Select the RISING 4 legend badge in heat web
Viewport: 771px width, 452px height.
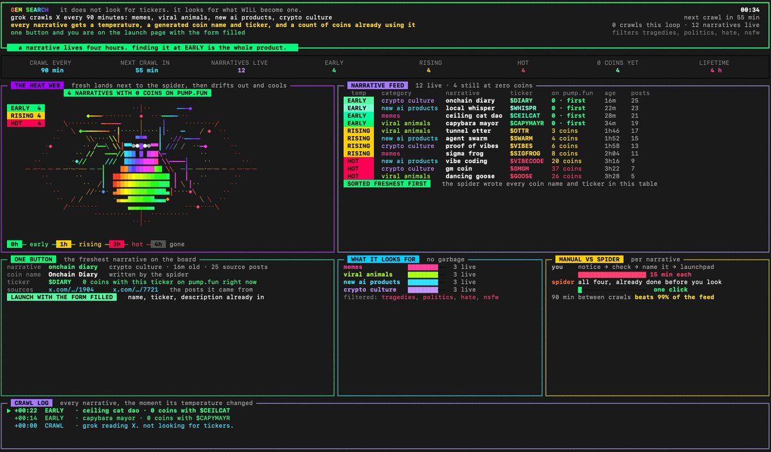coord(26,116)
